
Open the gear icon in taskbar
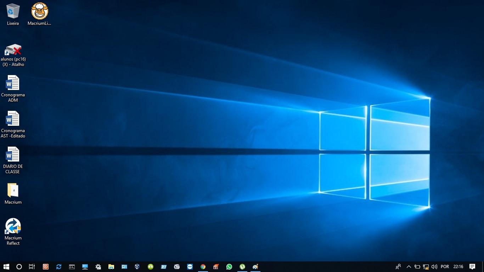[x=98, y=267]
